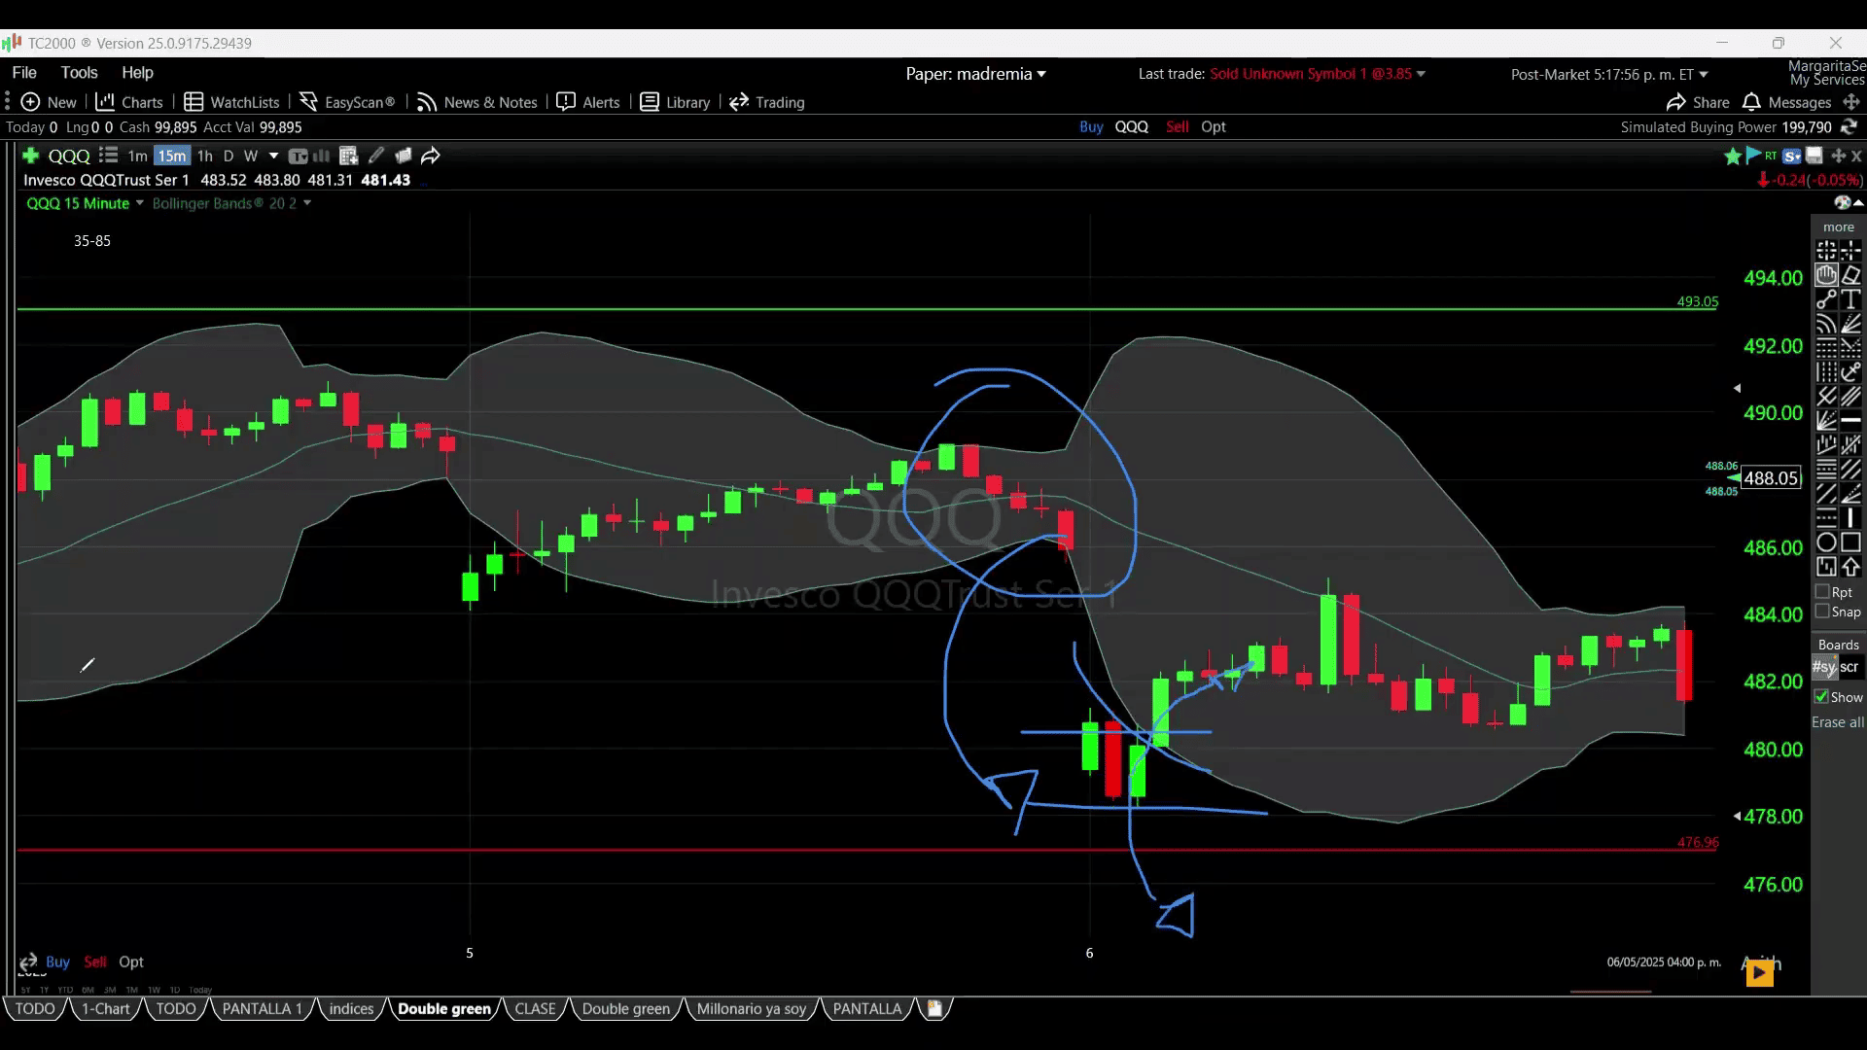Enable the Snap checkbox
Viewport: 1867px width, 1050px height.
1822,612
